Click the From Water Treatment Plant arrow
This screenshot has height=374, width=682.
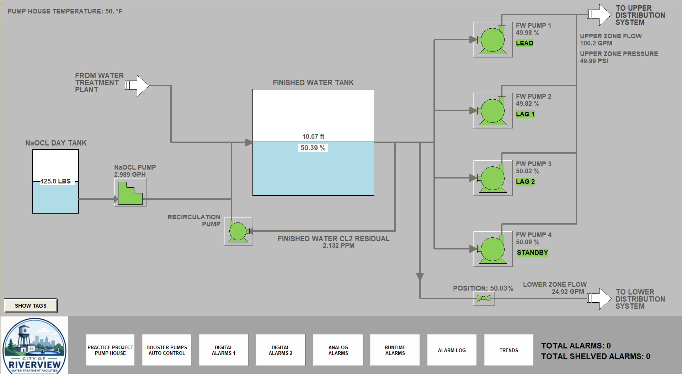137,86
